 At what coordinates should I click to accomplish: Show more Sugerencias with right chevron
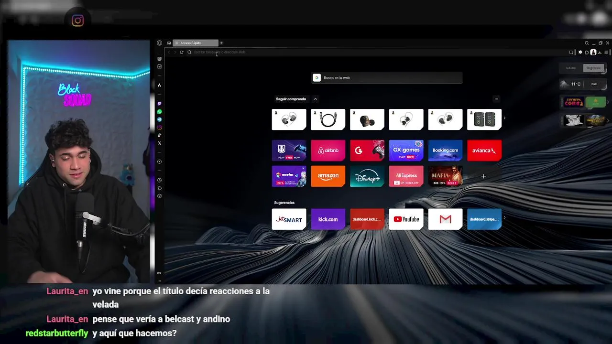(504, 218)
